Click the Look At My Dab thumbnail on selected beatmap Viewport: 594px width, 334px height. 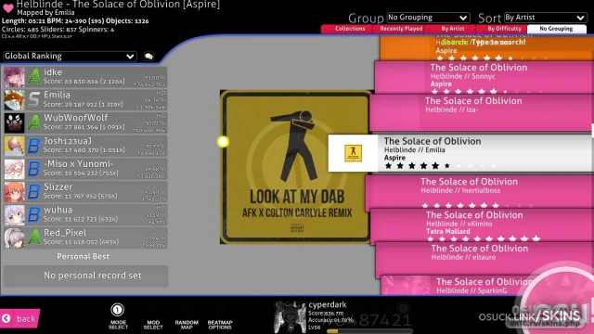pyautogui.click(x=353, y=153)
